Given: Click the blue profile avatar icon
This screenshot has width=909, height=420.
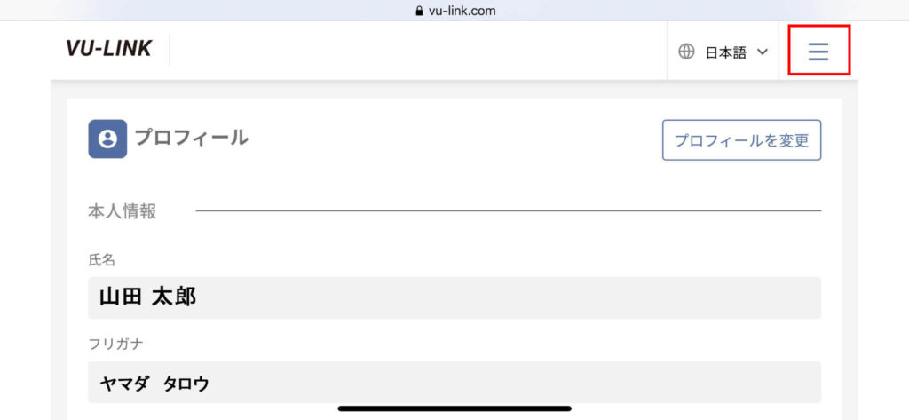Looking at the screenshot, I should click(107, 139).
